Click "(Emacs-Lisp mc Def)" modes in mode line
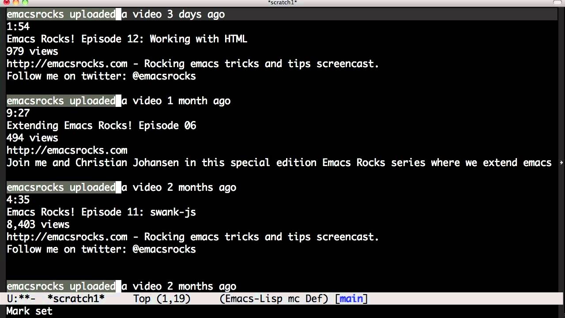Image resolution: width=565 pixels, height=318 pixels. click(x=274, y=299)
